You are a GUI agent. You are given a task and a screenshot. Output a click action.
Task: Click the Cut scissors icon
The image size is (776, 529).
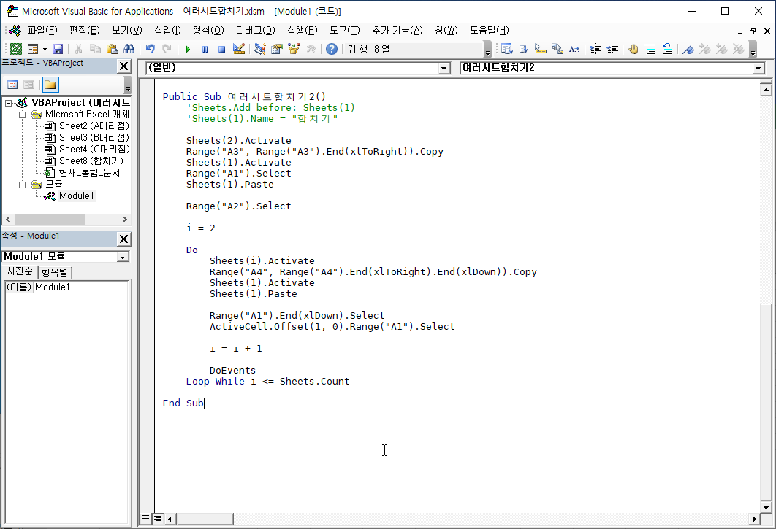coord(78,49)
